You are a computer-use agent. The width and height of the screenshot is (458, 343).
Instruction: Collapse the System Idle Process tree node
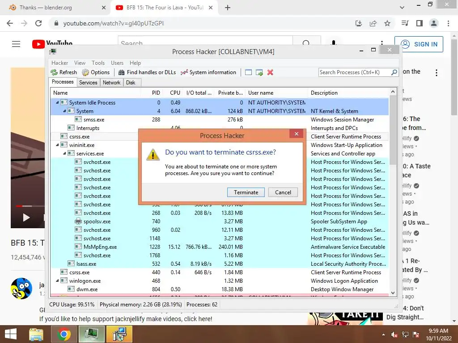point(57,102)
